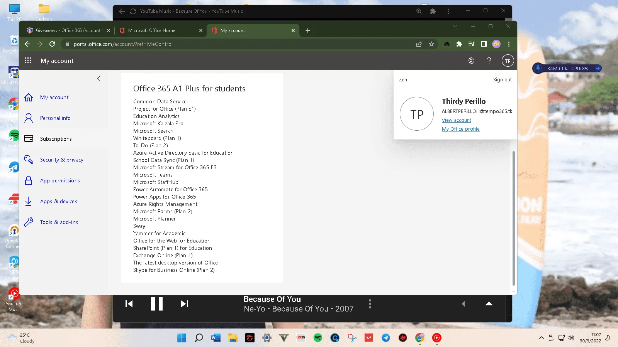Open Tools & add-ins in sidebar
This screenshot has width=618, height=347.
(59, 222)
